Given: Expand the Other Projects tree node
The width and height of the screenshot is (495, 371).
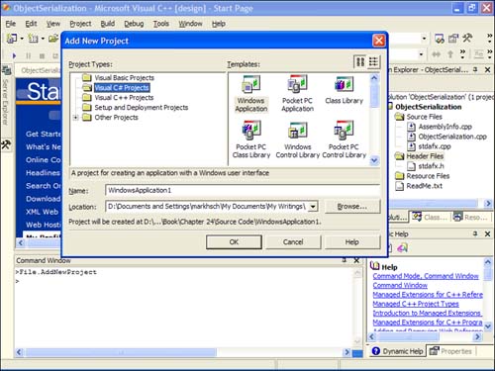Looking at the screenshot, I should click(x=75, y=118).
